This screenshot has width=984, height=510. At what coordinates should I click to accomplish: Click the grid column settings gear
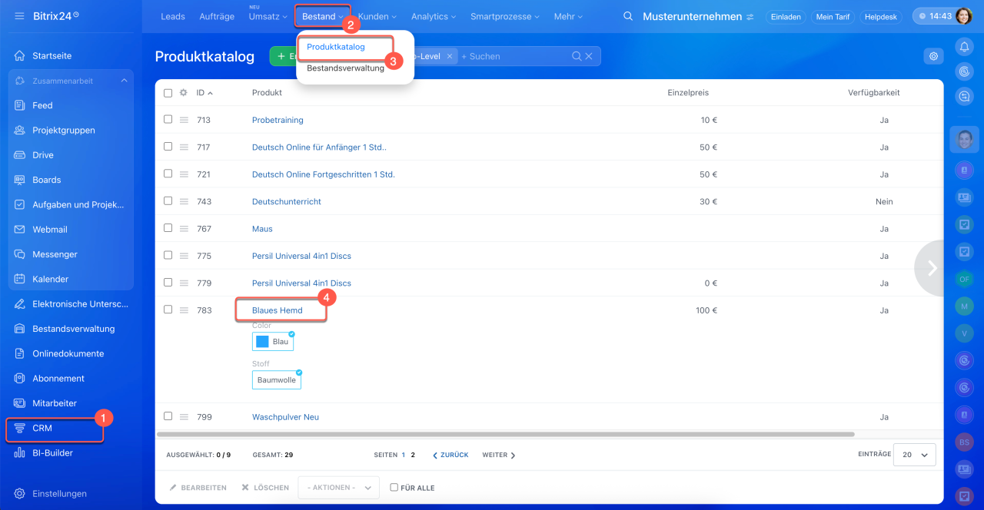click(184, 93)
